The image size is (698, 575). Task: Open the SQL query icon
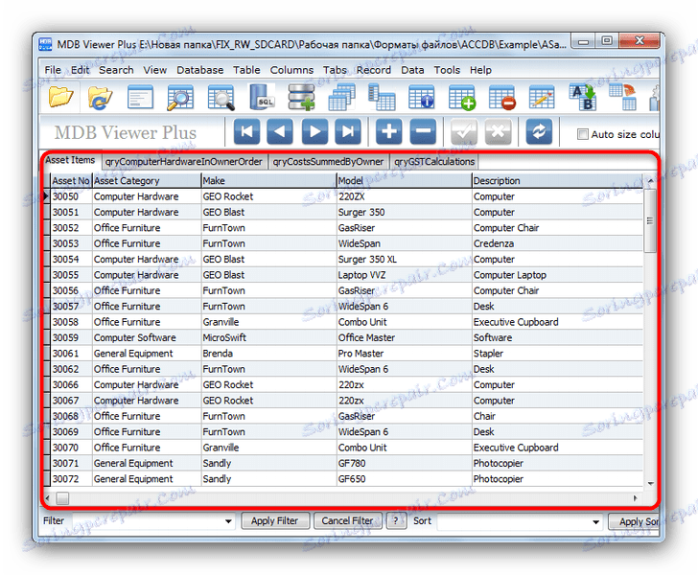(x=262, y=97)
